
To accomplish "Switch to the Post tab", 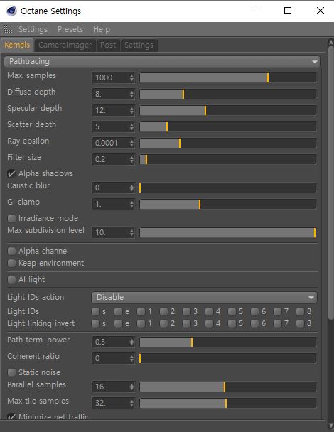I will click(x=108, y=45).
